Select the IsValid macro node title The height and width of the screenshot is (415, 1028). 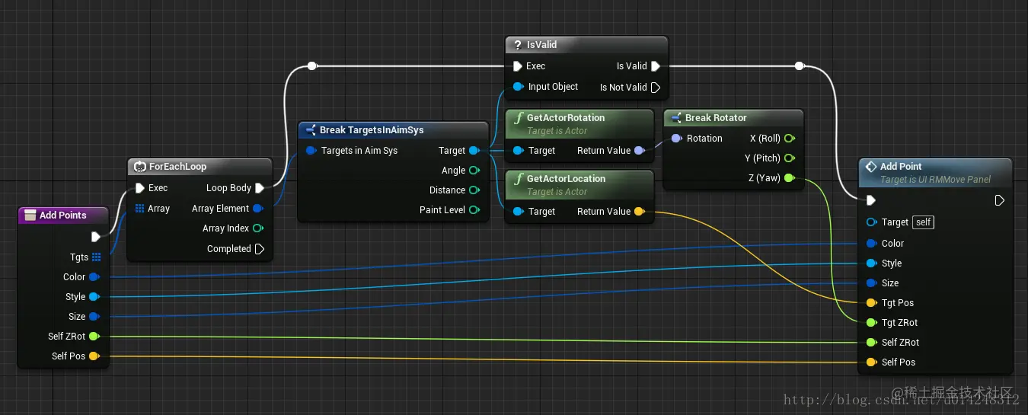coord(542,45)
